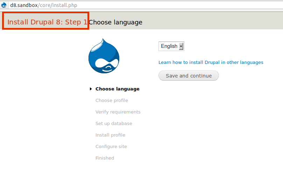Open the English language dropdown
This screenshot has width=283, height=183.
point(171,46)
